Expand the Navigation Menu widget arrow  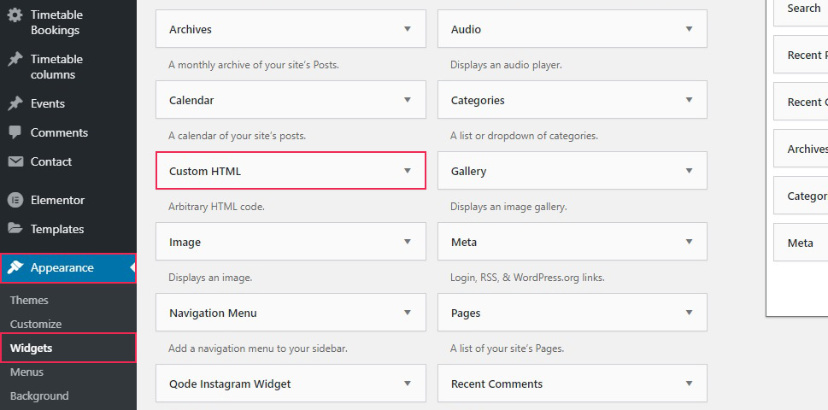[407, 313]
